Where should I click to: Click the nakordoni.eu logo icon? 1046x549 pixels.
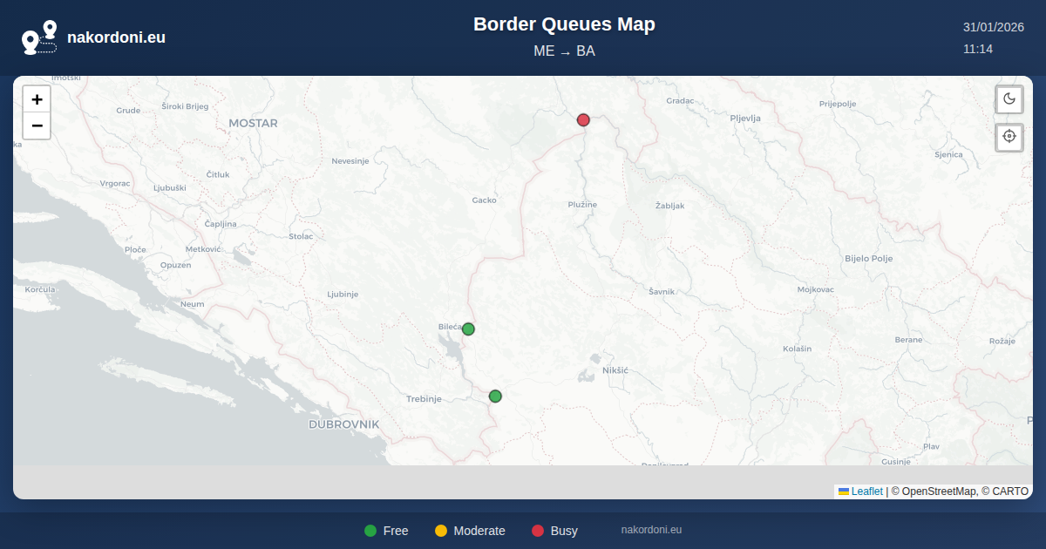(x=39, y=37)
